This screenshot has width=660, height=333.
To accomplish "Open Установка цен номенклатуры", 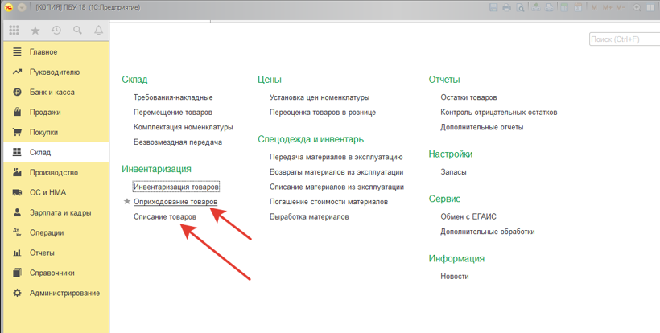I will pyautogui.click(x=320, y=97).
